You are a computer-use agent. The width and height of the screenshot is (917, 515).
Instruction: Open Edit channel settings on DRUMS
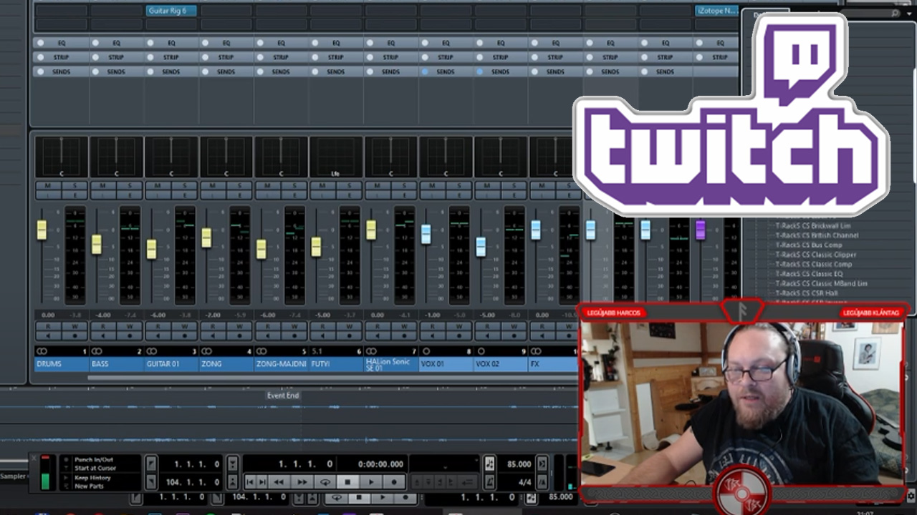pyautogui.click(x=75, y=195)
